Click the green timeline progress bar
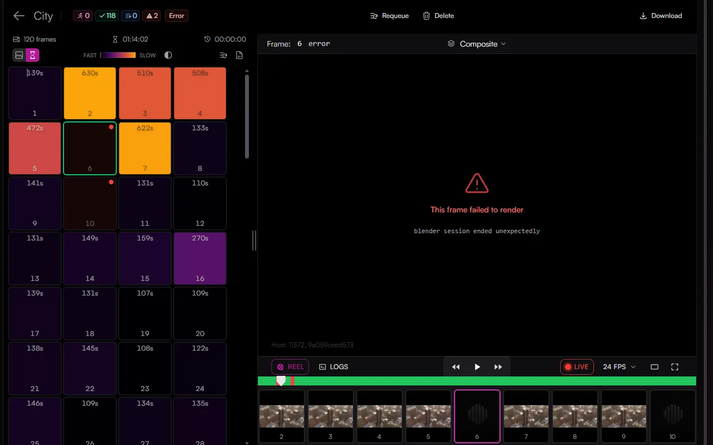Image resolution: width=713 pixels, height=445 pixels. [x=476, y=381]
